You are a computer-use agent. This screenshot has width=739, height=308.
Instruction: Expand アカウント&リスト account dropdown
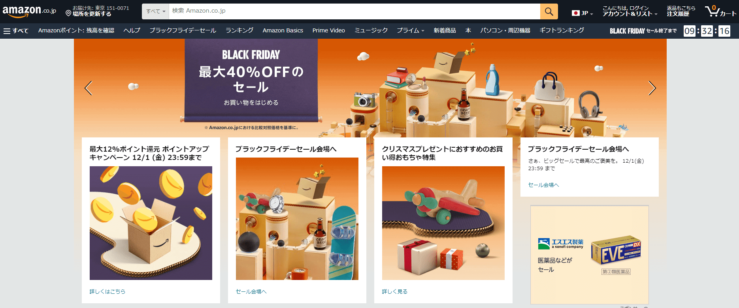pos(630,11)
